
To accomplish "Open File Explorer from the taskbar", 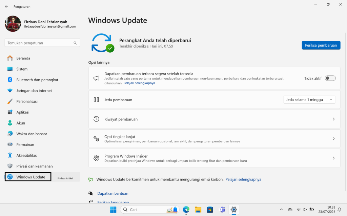I will pyautogui.click(x=198, y=210).
